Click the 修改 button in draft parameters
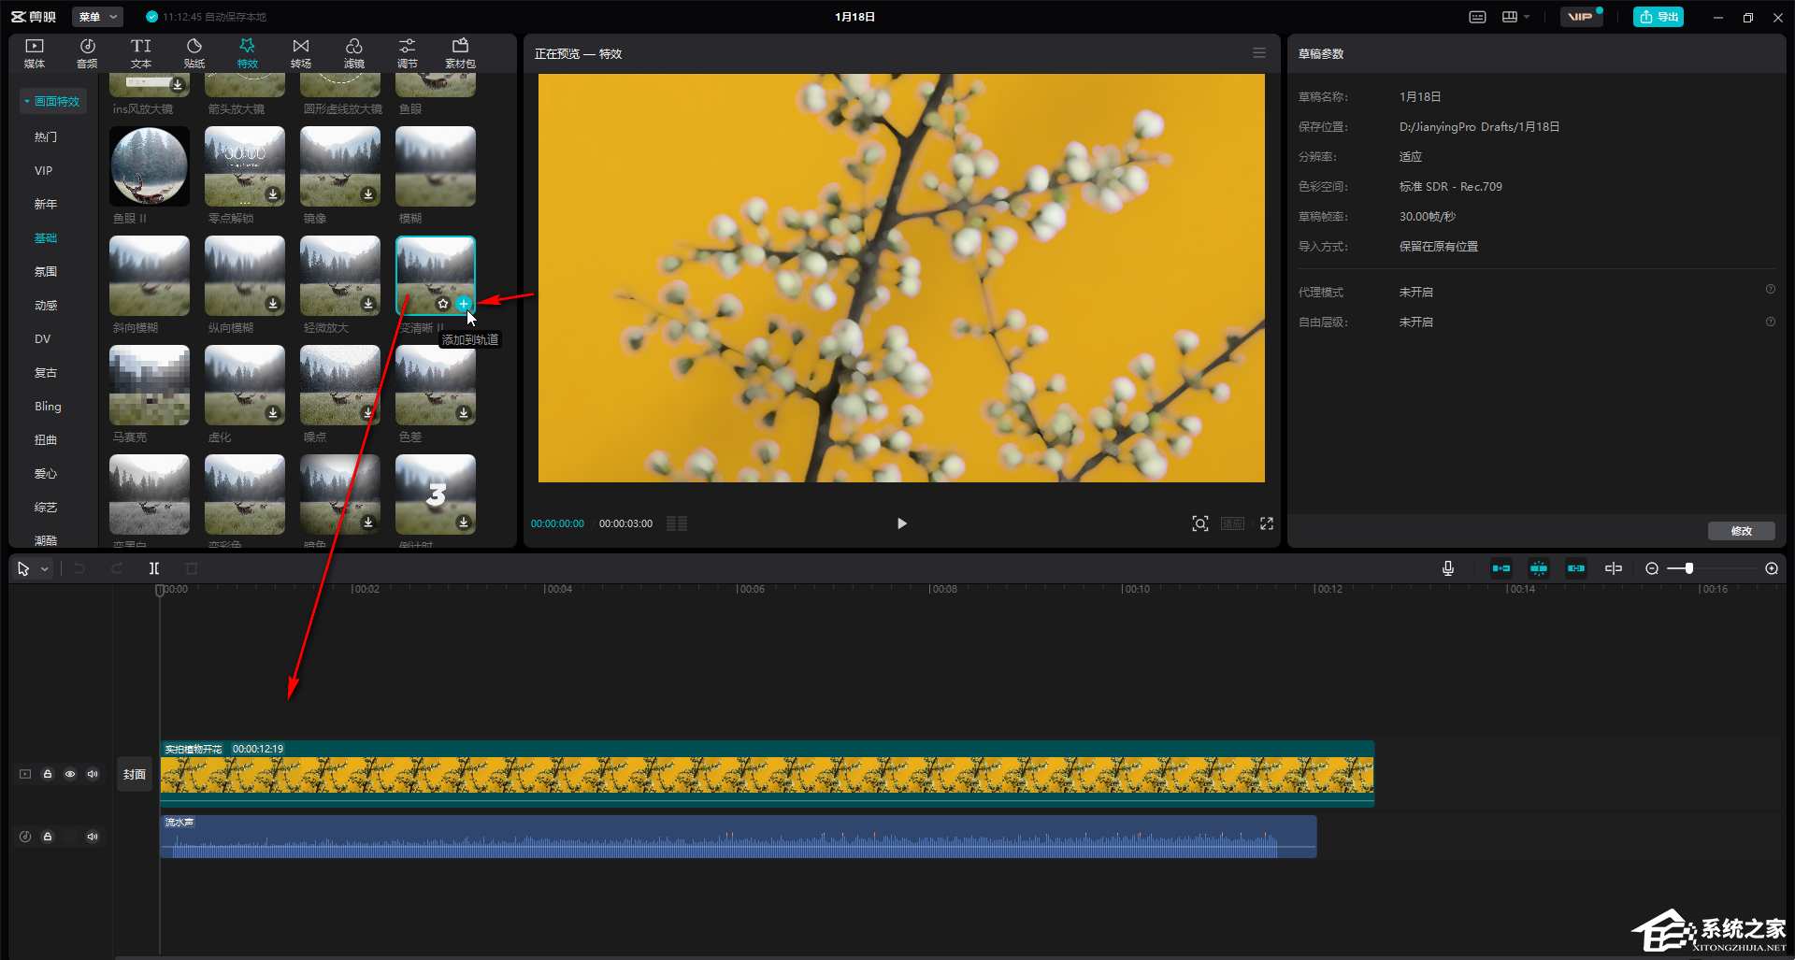Screen dimensions: 1795x960 point(1741,531)
